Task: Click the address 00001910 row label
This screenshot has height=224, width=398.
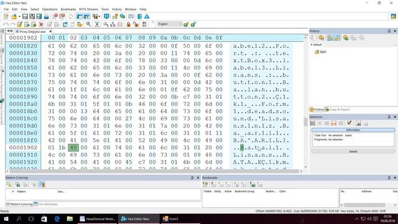Action: [24, 155]
